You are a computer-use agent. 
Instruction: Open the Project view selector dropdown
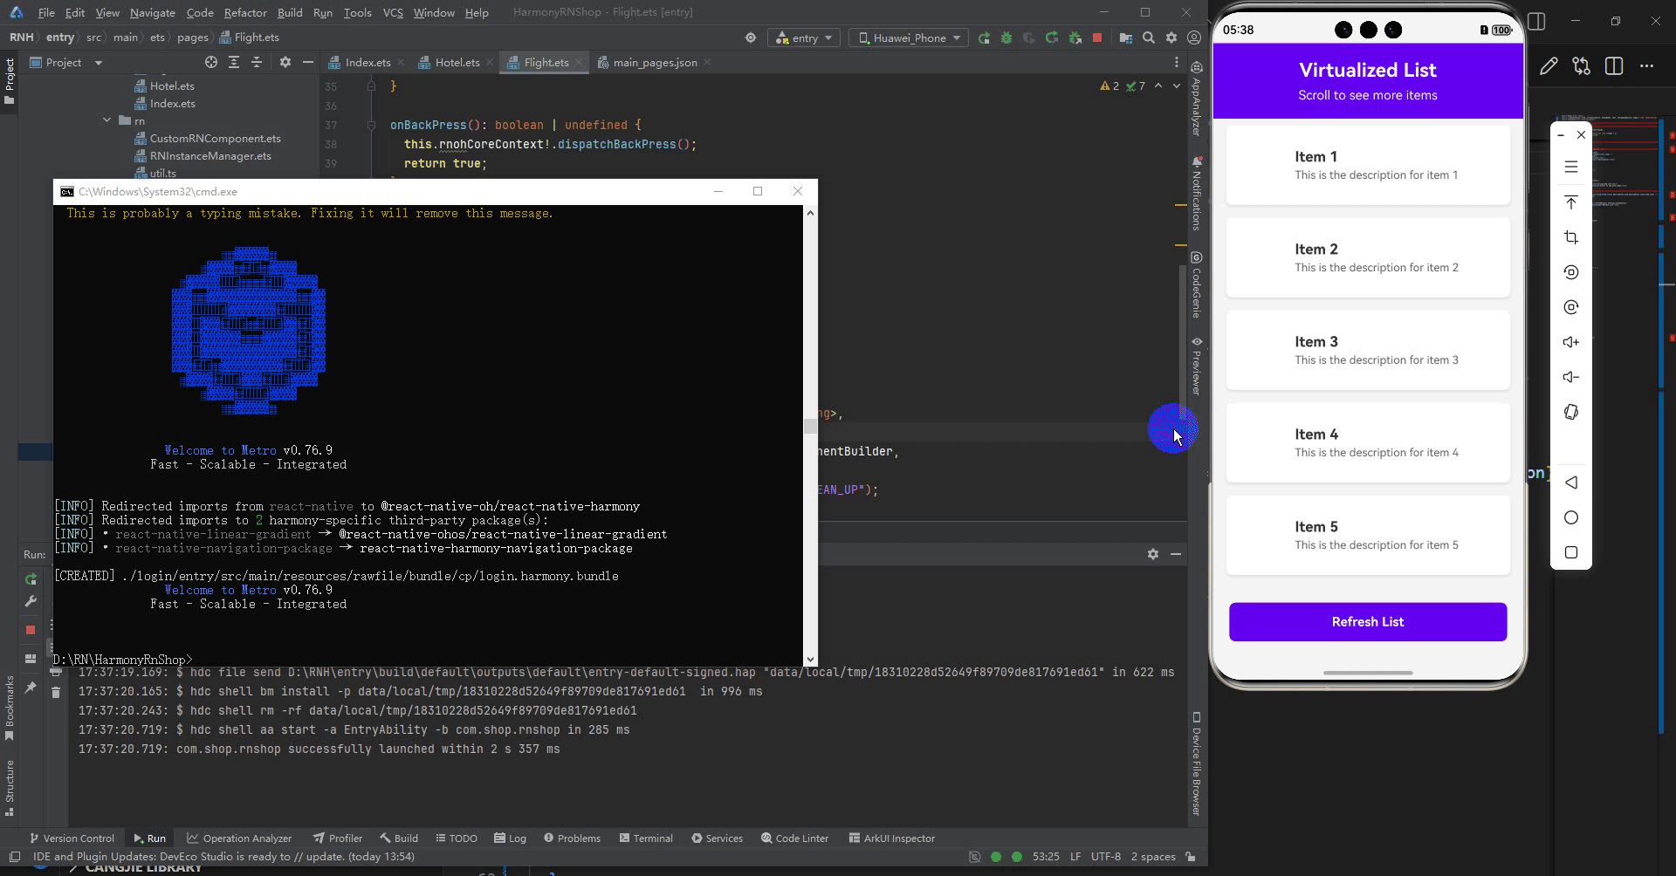click(x=66, y=62)
